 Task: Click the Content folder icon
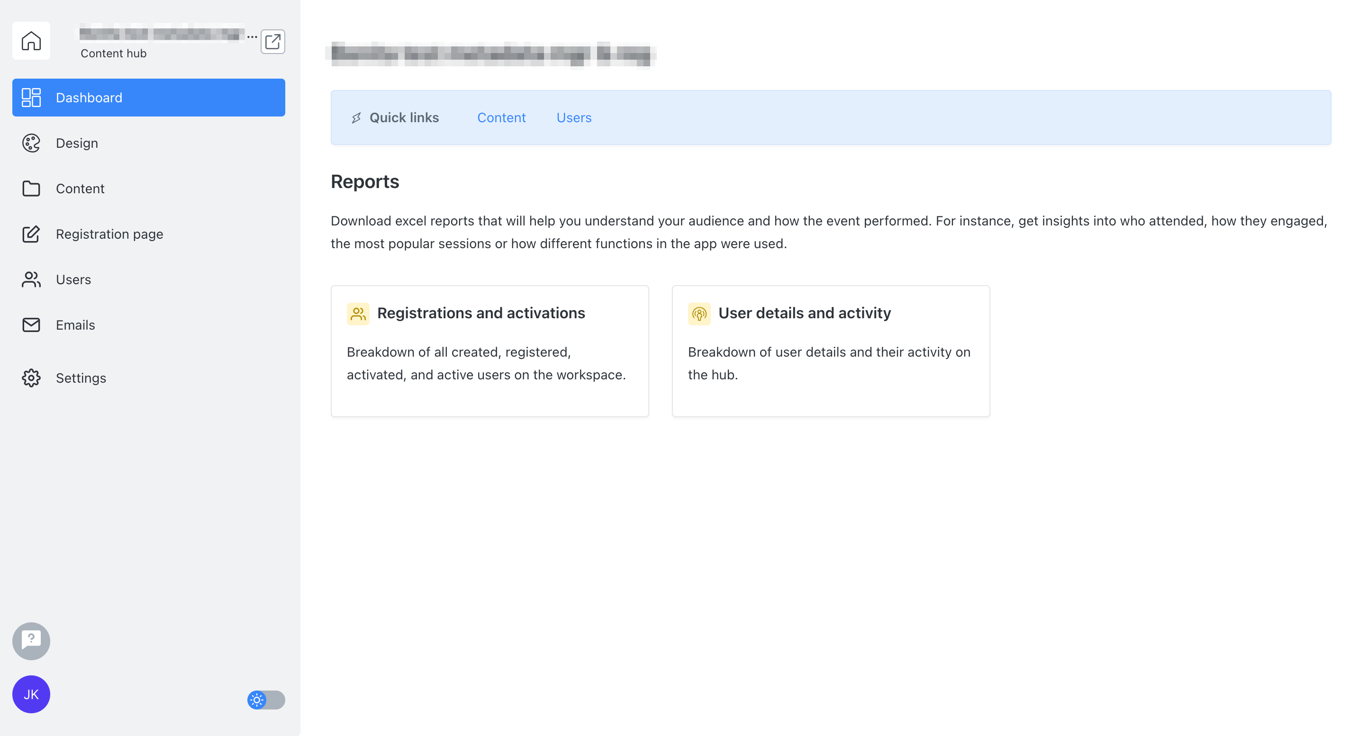(x=31, y=188)
